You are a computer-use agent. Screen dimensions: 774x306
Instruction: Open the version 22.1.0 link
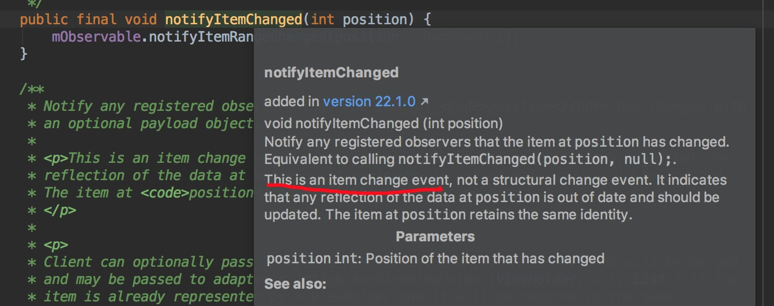click(369, 102)
